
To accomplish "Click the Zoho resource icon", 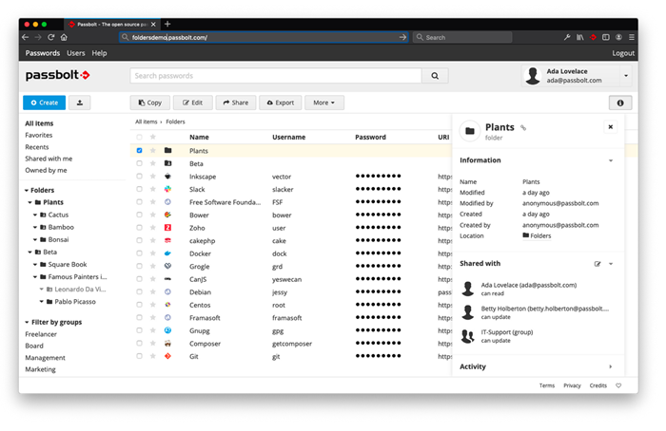I will point(167,228).
